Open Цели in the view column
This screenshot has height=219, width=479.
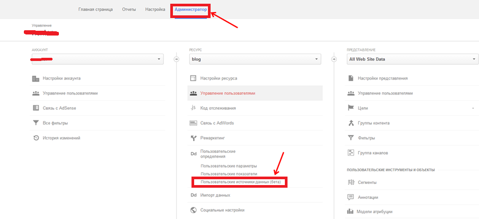coord(363,108)
